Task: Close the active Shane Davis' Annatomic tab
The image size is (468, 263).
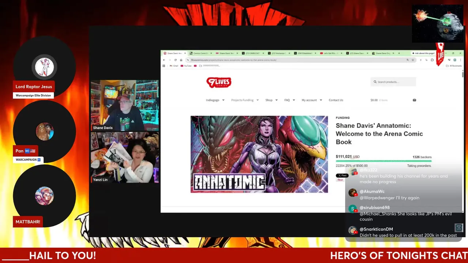Action: click(185, 53)
